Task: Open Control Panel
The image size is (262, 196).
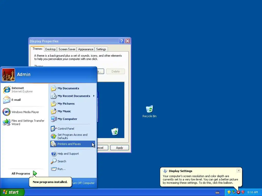Action: pyautogui.click(x=72, y=129)
